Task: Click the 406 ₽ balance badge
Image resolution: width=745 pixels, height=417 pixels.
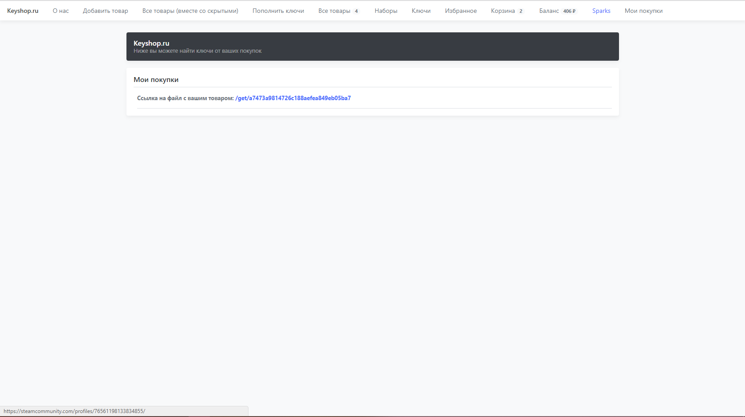Action: pos(569,11)
